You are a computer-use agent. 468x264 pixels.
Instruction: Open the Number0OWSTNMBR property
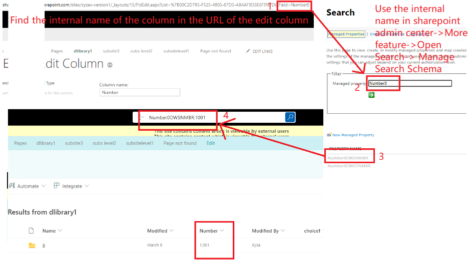pos(349,166)
